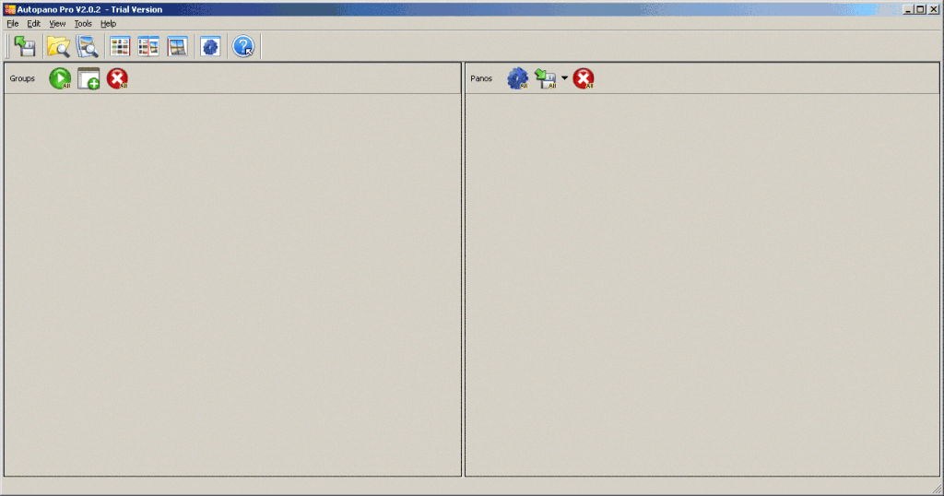Open the Tools menu

83,23
